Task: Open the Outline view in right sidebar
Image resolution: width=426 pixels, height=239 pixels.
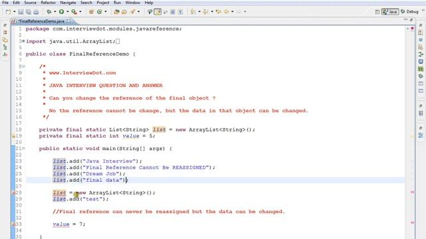Action: [421, 135]
